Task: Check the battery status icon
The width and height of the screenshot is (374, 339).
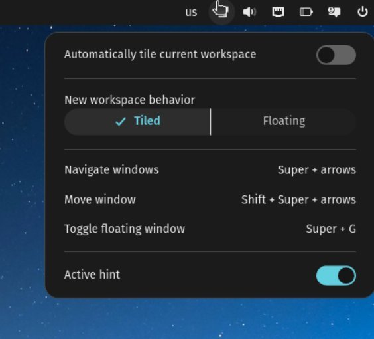Action: coord(306,12)
